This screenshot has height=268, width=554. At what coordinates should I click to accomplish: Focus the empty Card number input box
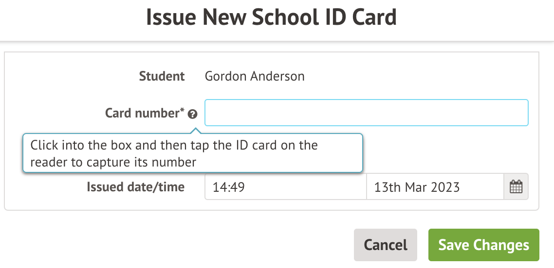coord(366,113)
